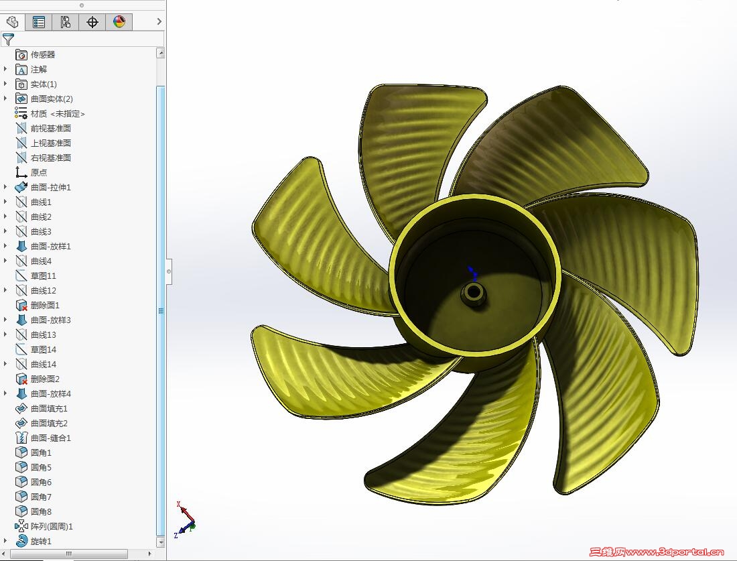Open the DimXpertManager tab
The width and height of the screenshot is (737, 561).
click(x=92, y=21)
